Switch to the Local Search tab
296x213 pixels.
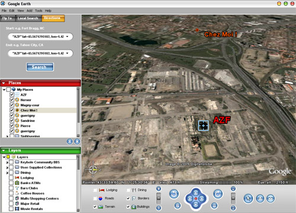(x=28, y=18)
